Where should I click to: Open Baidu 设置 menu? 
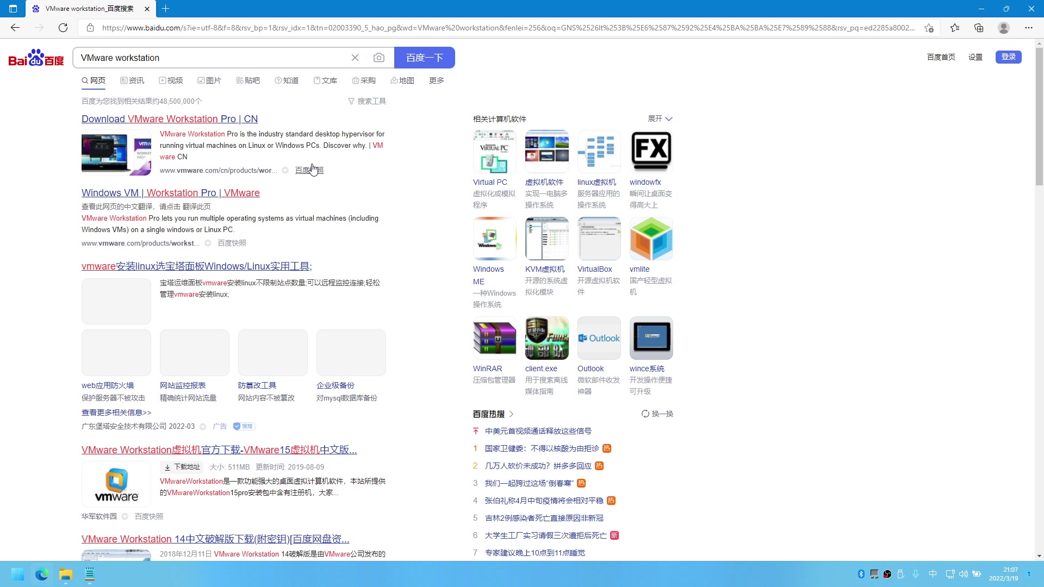975,57
